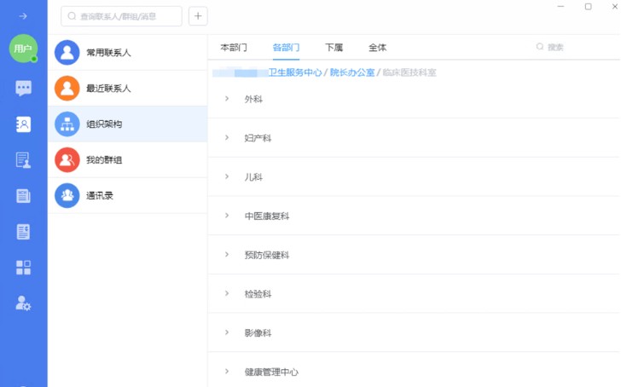Open 最近联系人 list entry
Image resolution: width=621 pixels, height=387 pixels.
(x=108, y=89)
